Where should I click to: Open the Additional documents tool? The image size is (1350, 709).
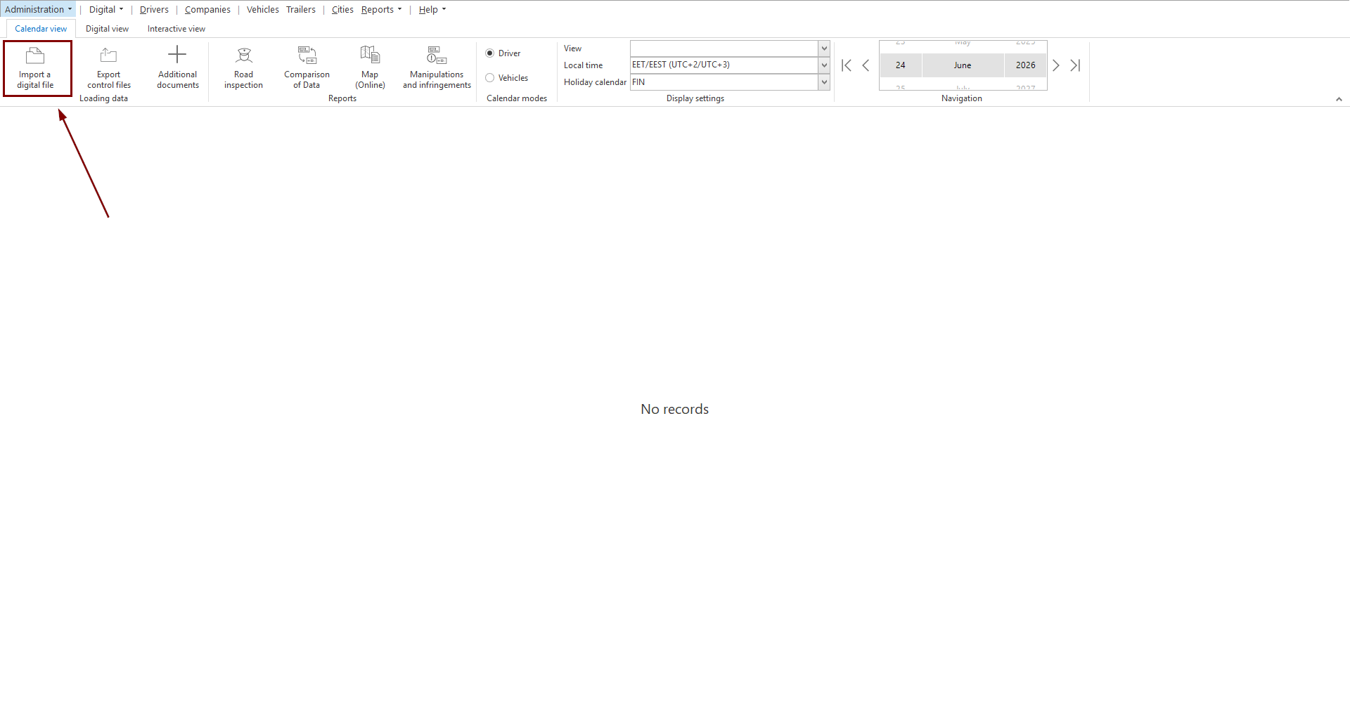click(177, 68)
